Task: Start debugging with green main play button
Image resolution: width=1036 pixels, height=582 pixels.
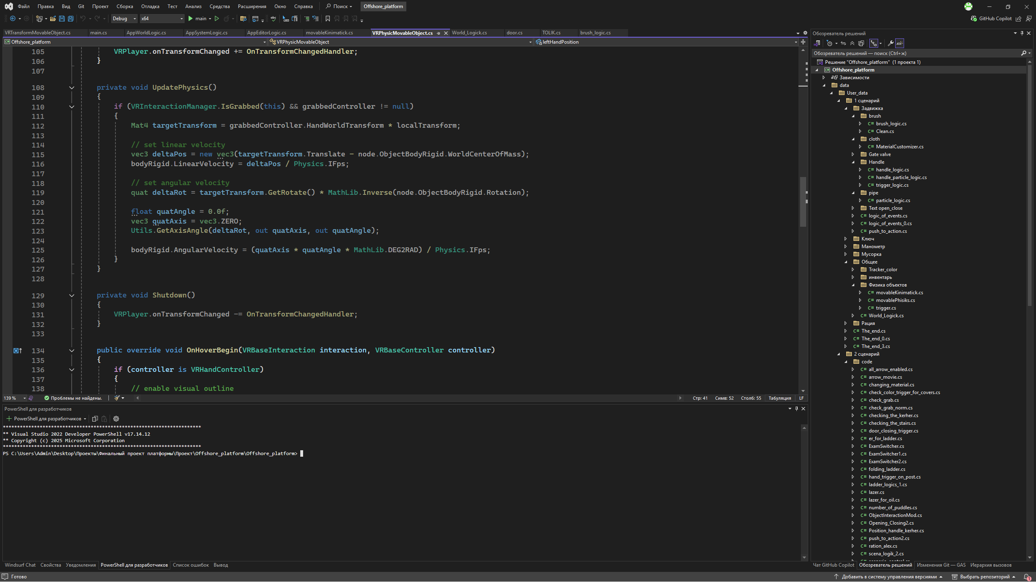Action: [191, 19]
